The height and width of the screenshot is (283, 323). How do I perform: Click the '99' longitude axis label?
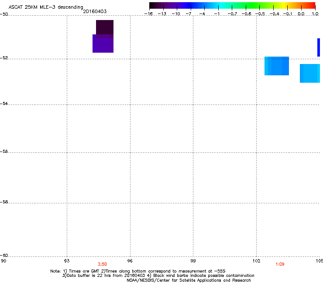pos(193,261)
